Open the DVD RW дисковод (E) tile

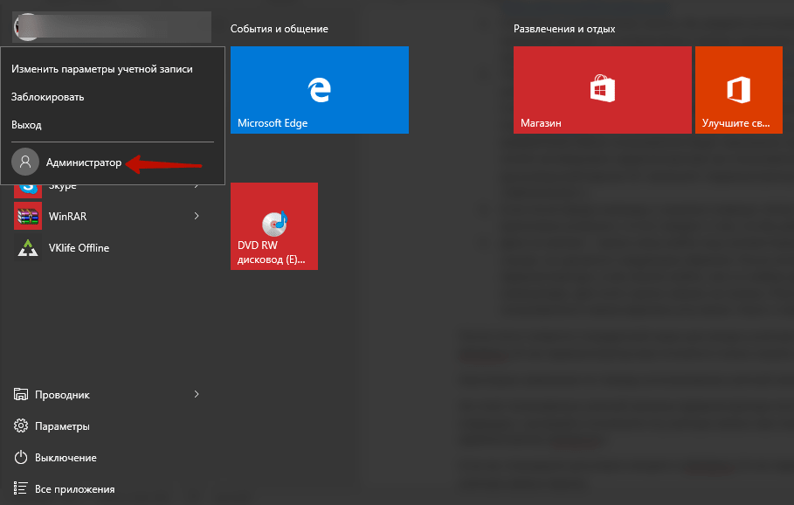point(274,226)
